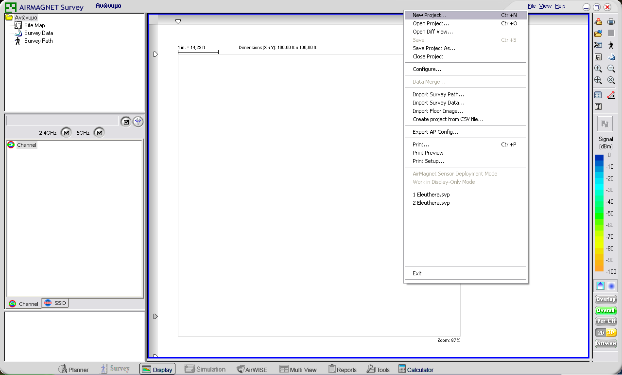Click the filter text field above bands
Screen dimensions: 622x375
pos(62,121)
